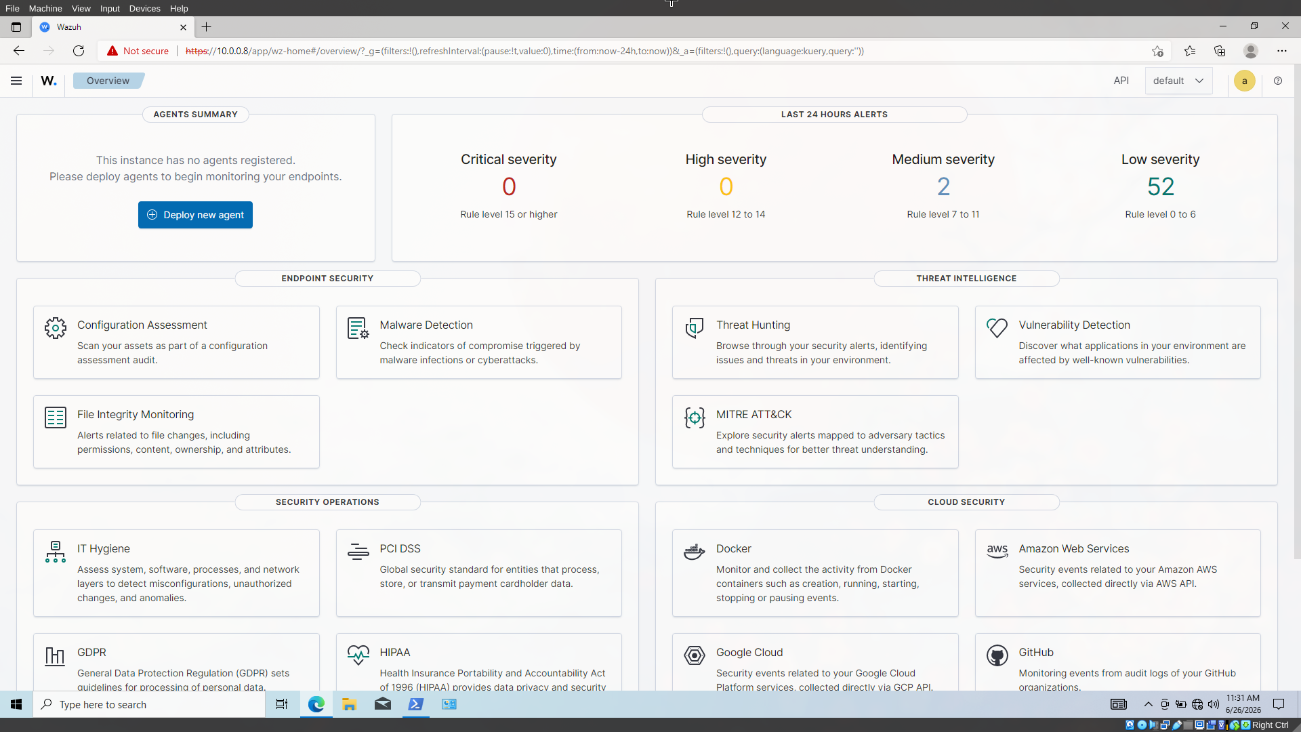Click the 'Not secure' site warning

point(138,51)
